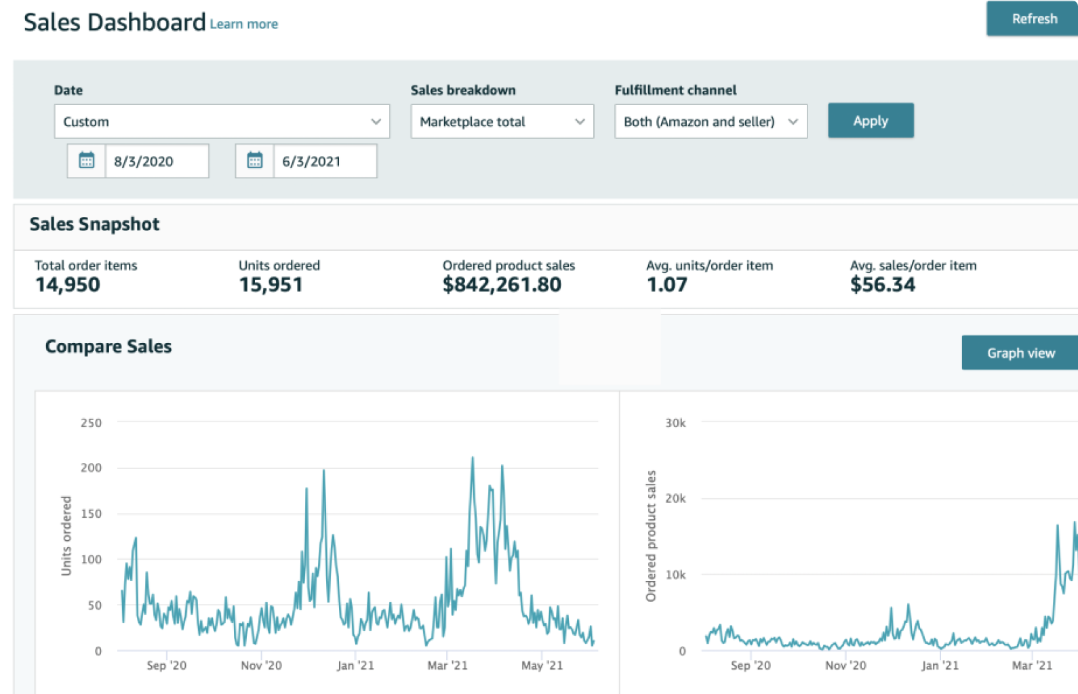This screenshot has width=1078, height=694.
Task: Open the Learn more link
Action: (x=243, y=24)
